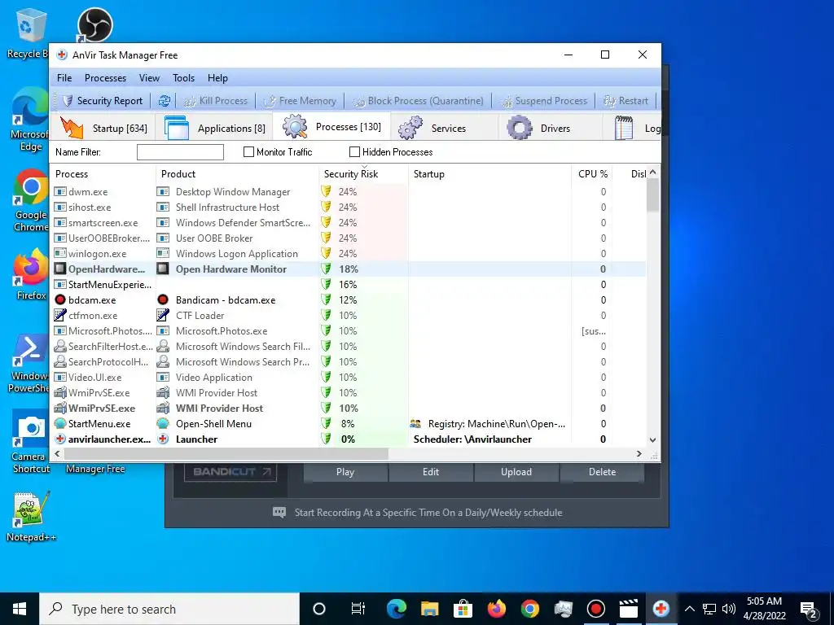Open the File menu
The image size is (834, 625).
tap(64, 77)
